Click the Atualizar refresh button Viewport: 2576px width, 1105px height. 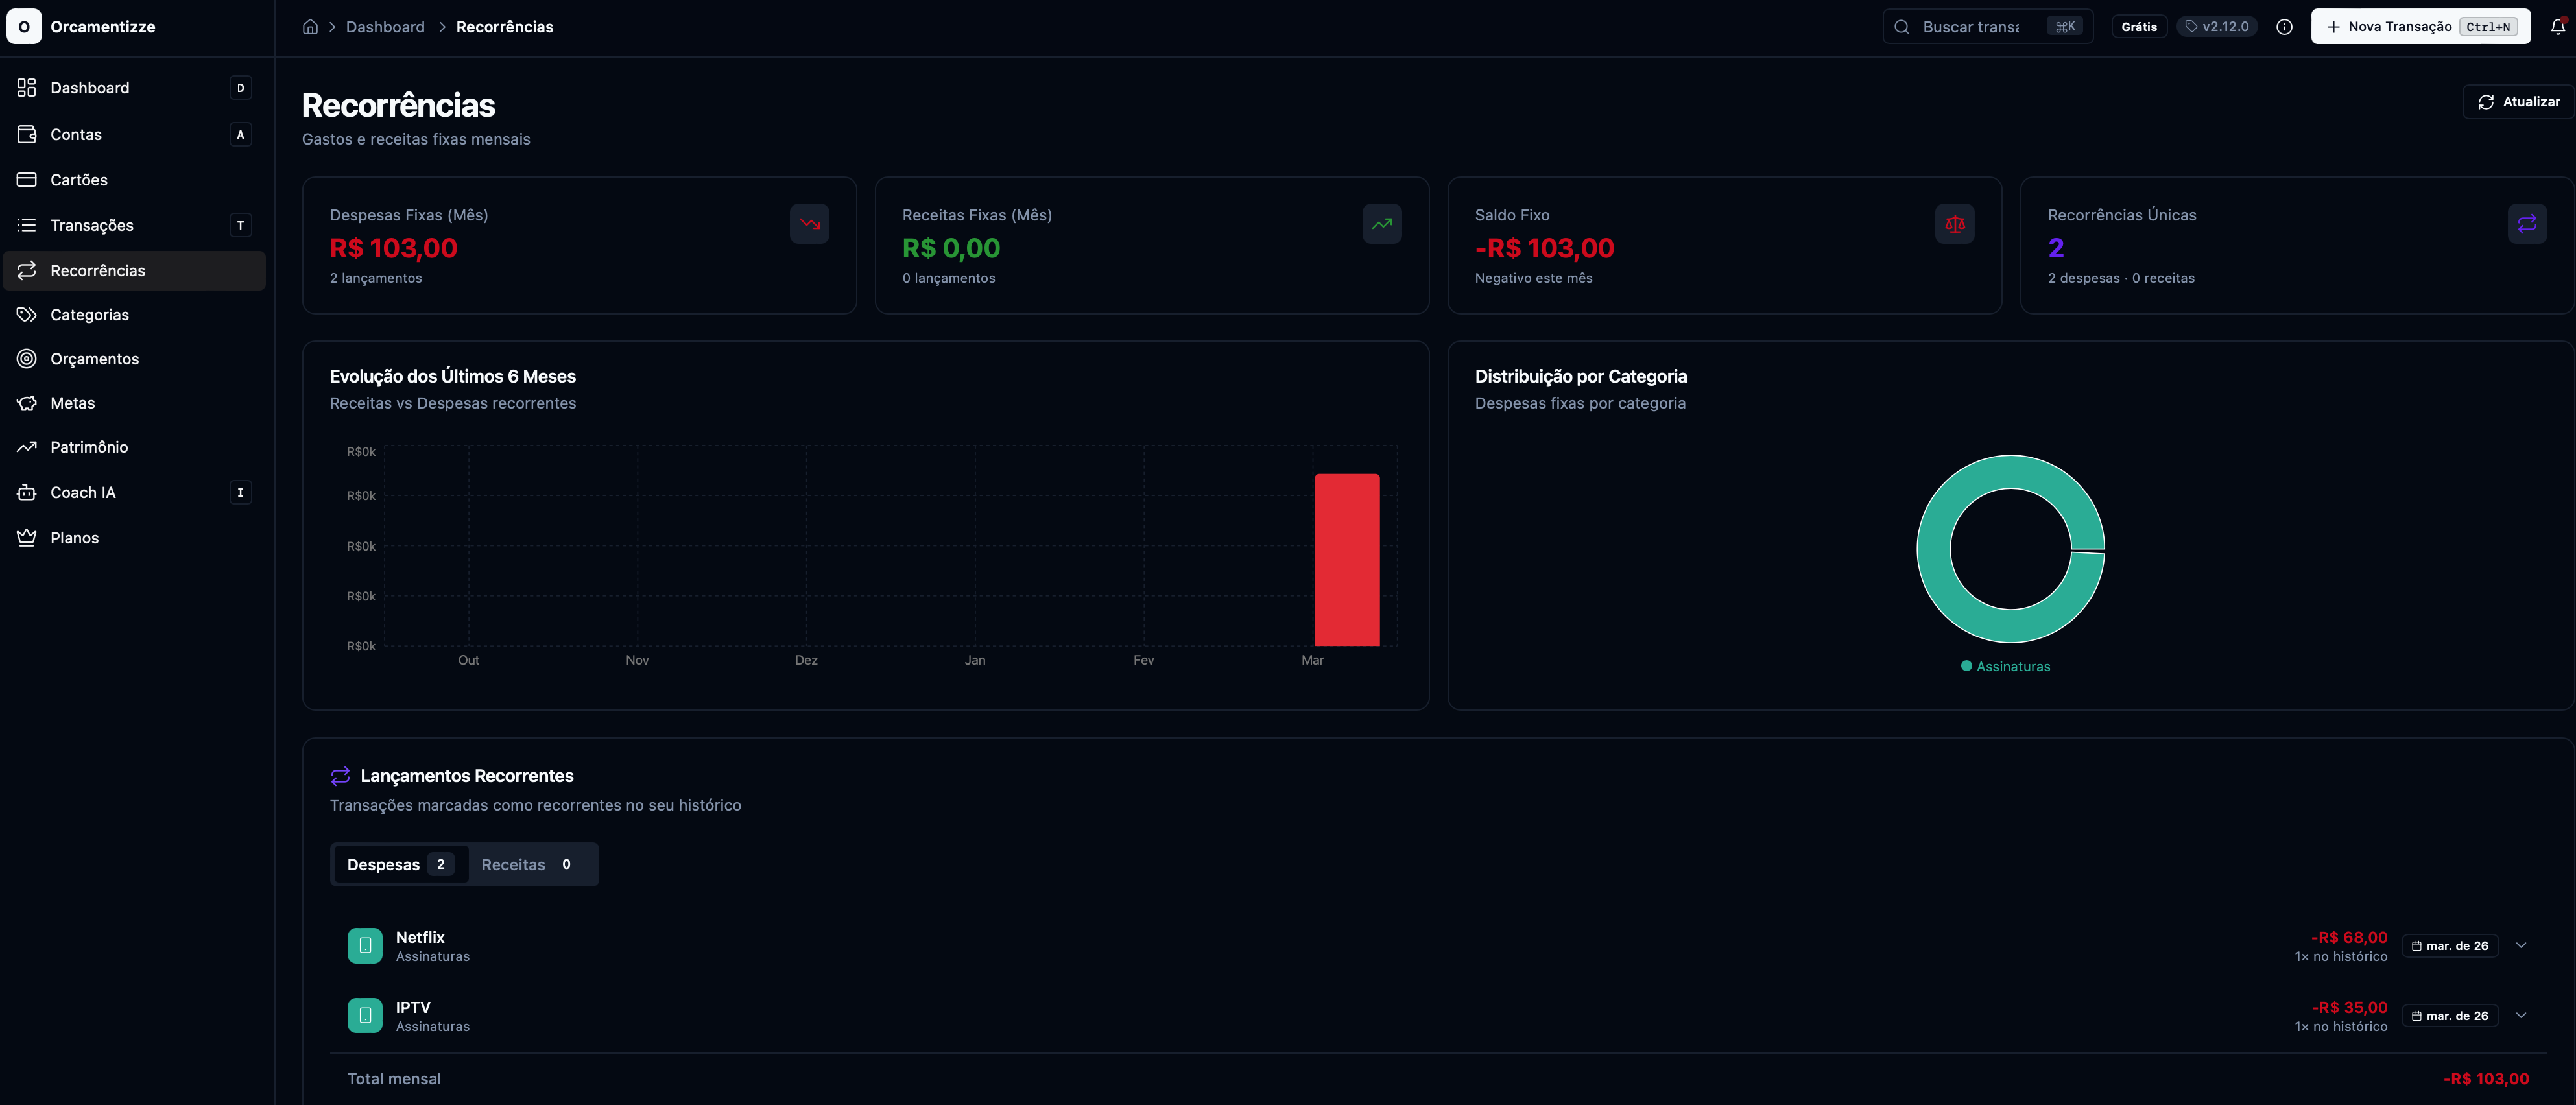click(x=2517, y=102)
